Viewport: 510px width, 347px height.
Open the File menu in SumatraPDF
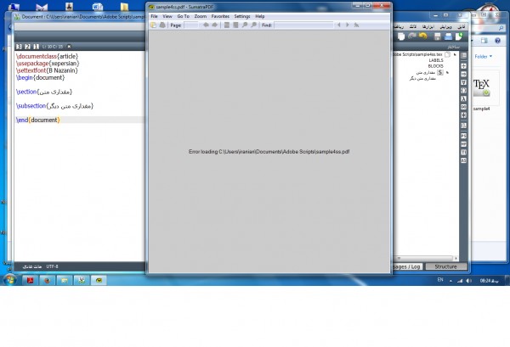(x=154, y=16)
